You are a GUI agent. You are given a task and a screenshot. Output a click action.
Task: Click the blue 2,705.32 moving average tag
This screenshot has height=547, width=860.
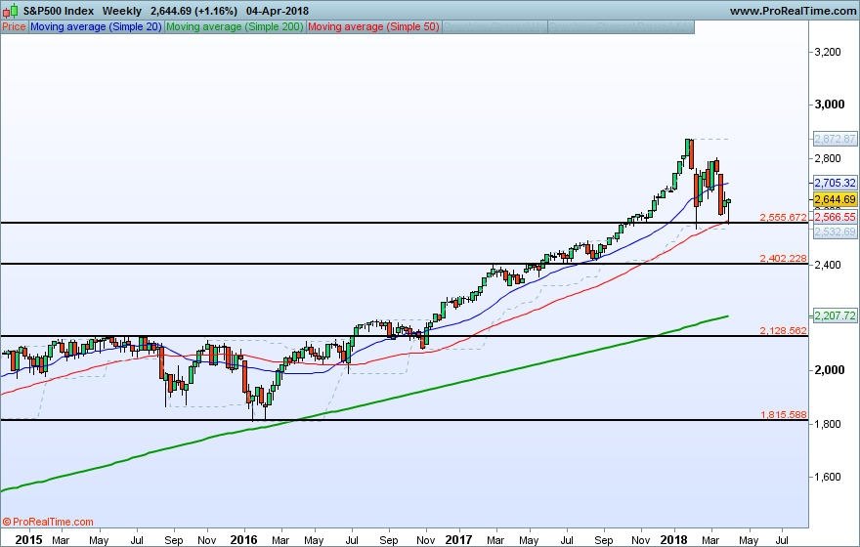(x=835, y=183)
